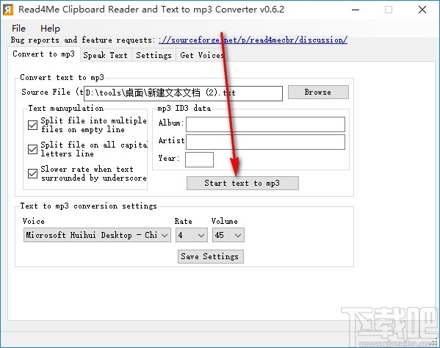This screenshot has width=440, height=348.
Task: Click the Save Settings button
Action: pyautogui.click(x=211, y=256)
